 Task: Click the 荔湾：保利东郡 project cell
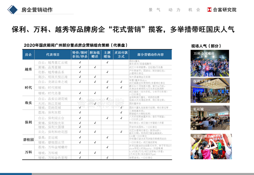pos(53,113)
